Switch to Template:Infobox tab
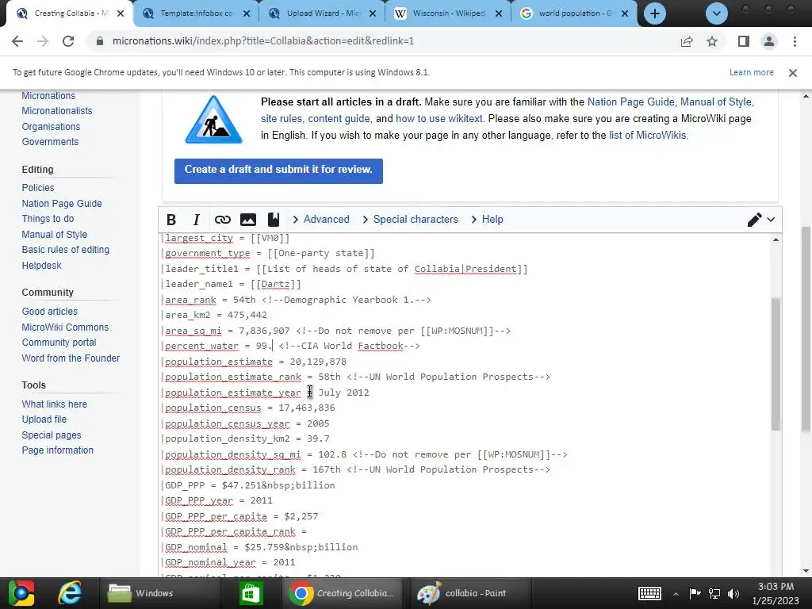The image size is (812, 609). (x=197, y=13)
